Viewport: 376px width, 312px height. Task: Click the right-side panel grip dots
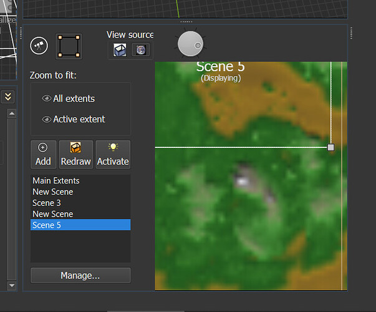pyautogui.click(x=351, y=33)
